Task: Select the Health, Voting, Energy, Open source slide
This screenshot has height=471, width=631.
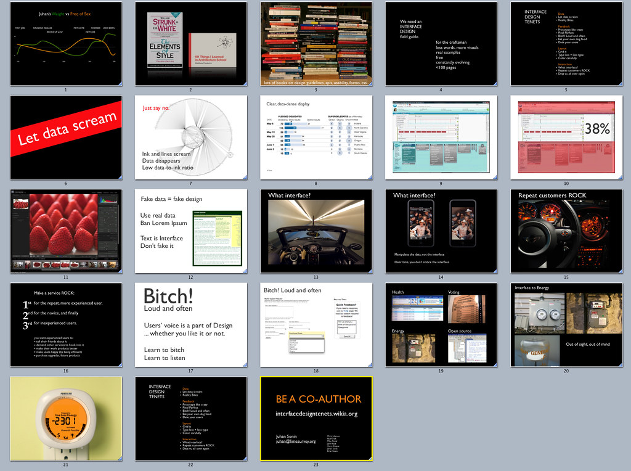Action: pos(441,324)
